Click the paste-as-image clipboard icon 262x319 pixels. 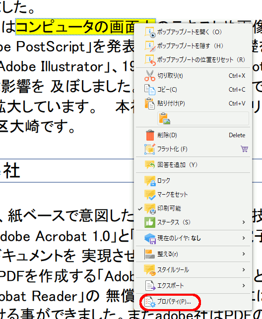pos(165,118)
